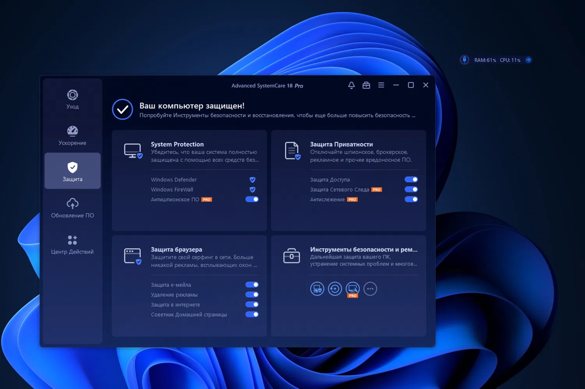Toggle Советник Домашней страницы switch
The height and width of the screenshot is (389, 585).
[x=252, y=314]
